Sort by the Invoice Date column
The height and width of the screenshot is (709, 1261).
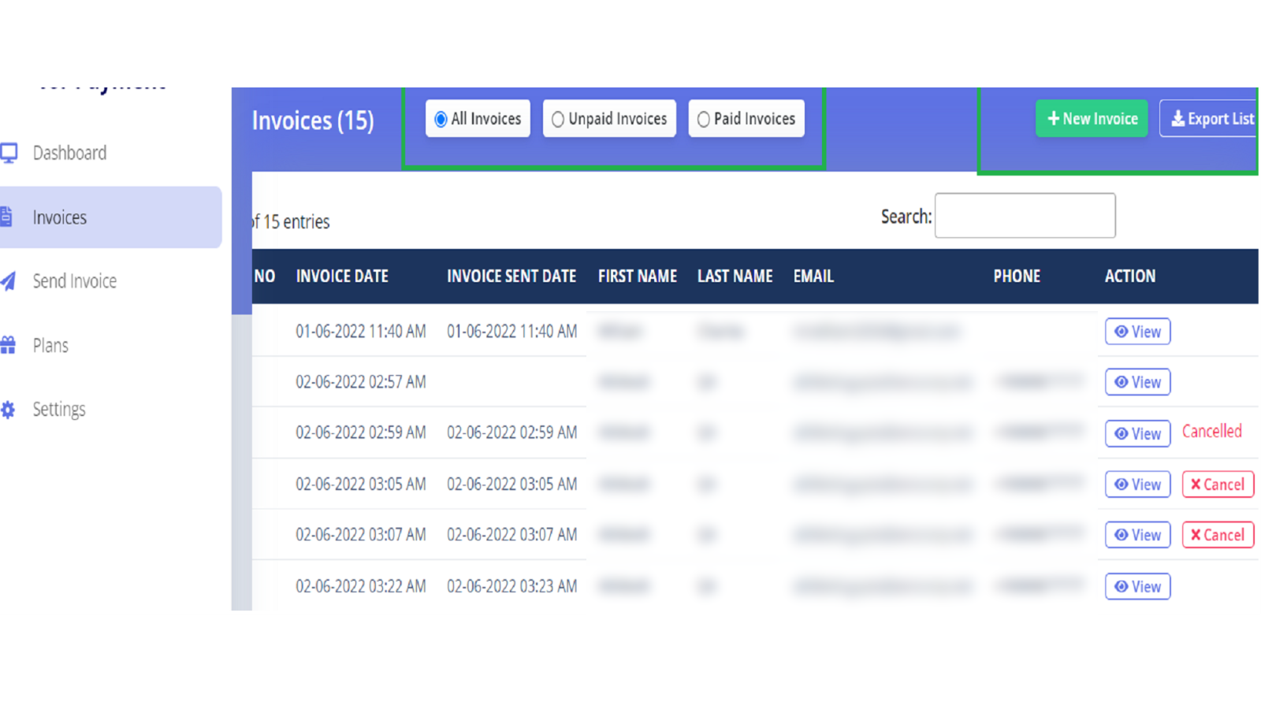(342, 276)
